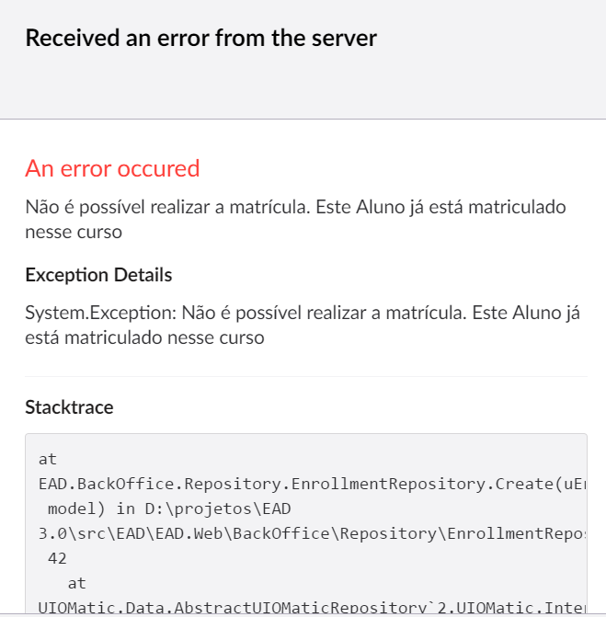The image size is (606, 617).
Task: Select the "Stacktrace" heading
Action: point(69,406)
